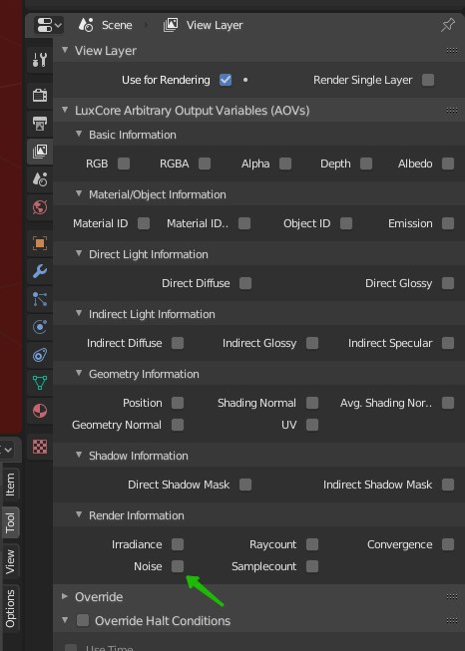Tick the UV checkbox
This screenshot has width=465, height=651.
(312, 425)
